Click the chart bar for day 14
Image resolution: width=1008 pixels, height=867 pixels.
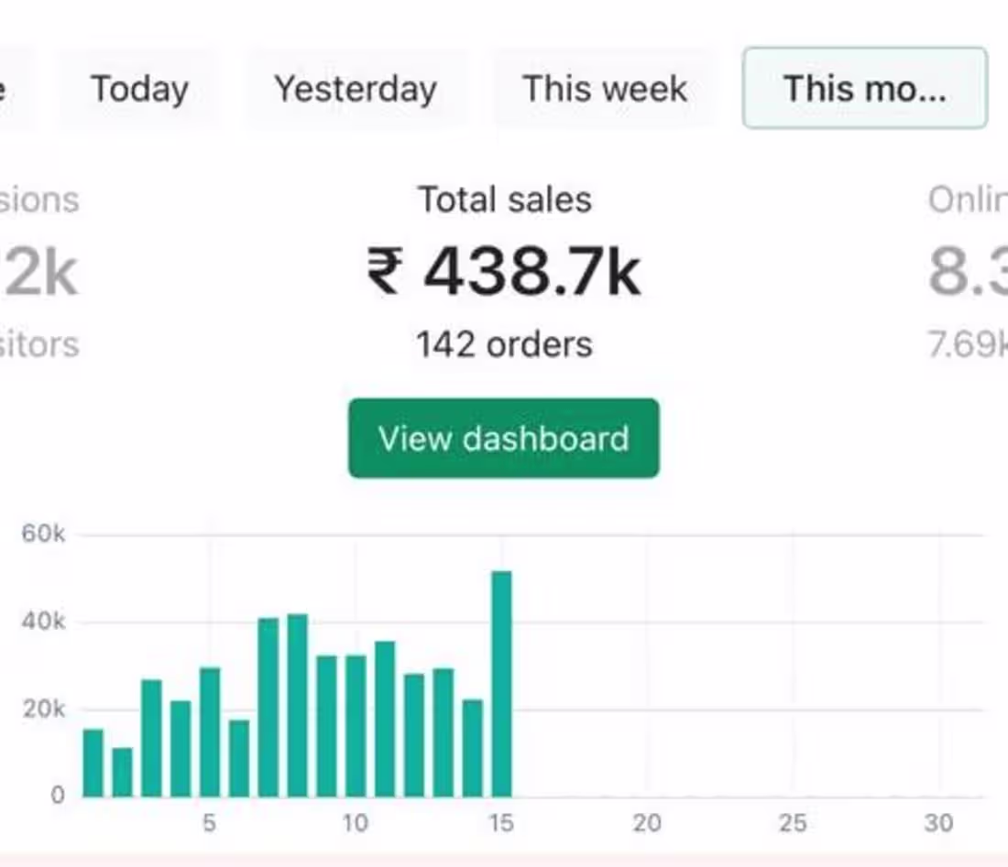click(473, 748)
